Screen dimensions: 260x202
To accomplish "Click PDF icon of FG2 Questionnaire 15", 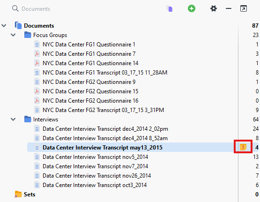I will click(x=37, y=91).
